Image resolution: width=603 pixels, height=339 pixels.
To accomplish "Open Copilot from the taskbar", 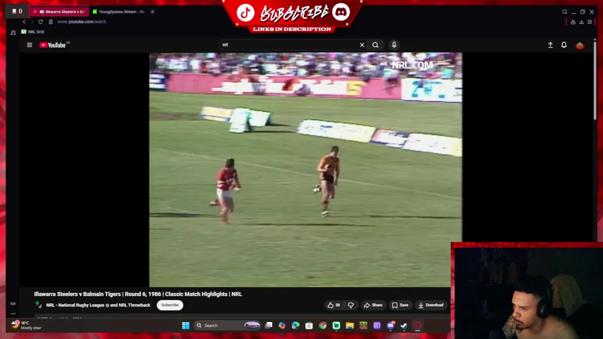I will (282, 325).
